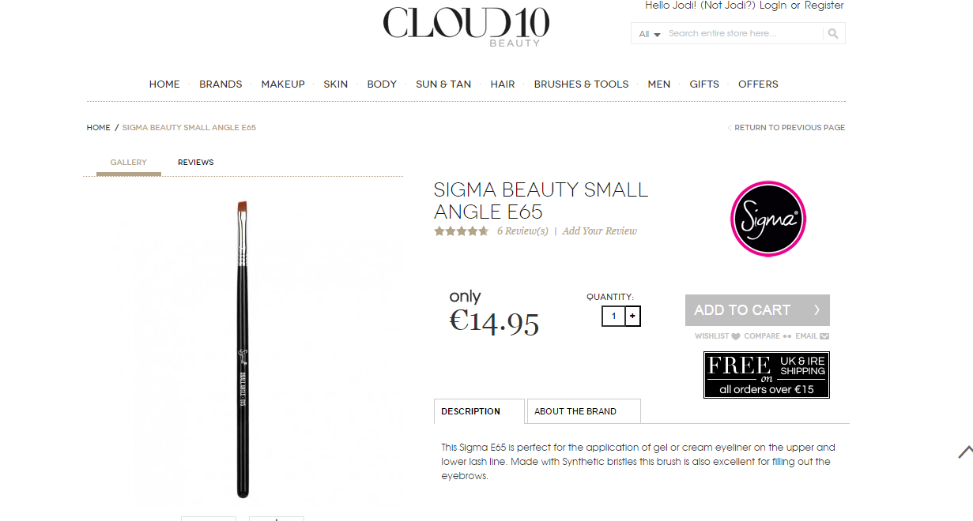
Task: Click the free shipping banner
Action: 767,375
